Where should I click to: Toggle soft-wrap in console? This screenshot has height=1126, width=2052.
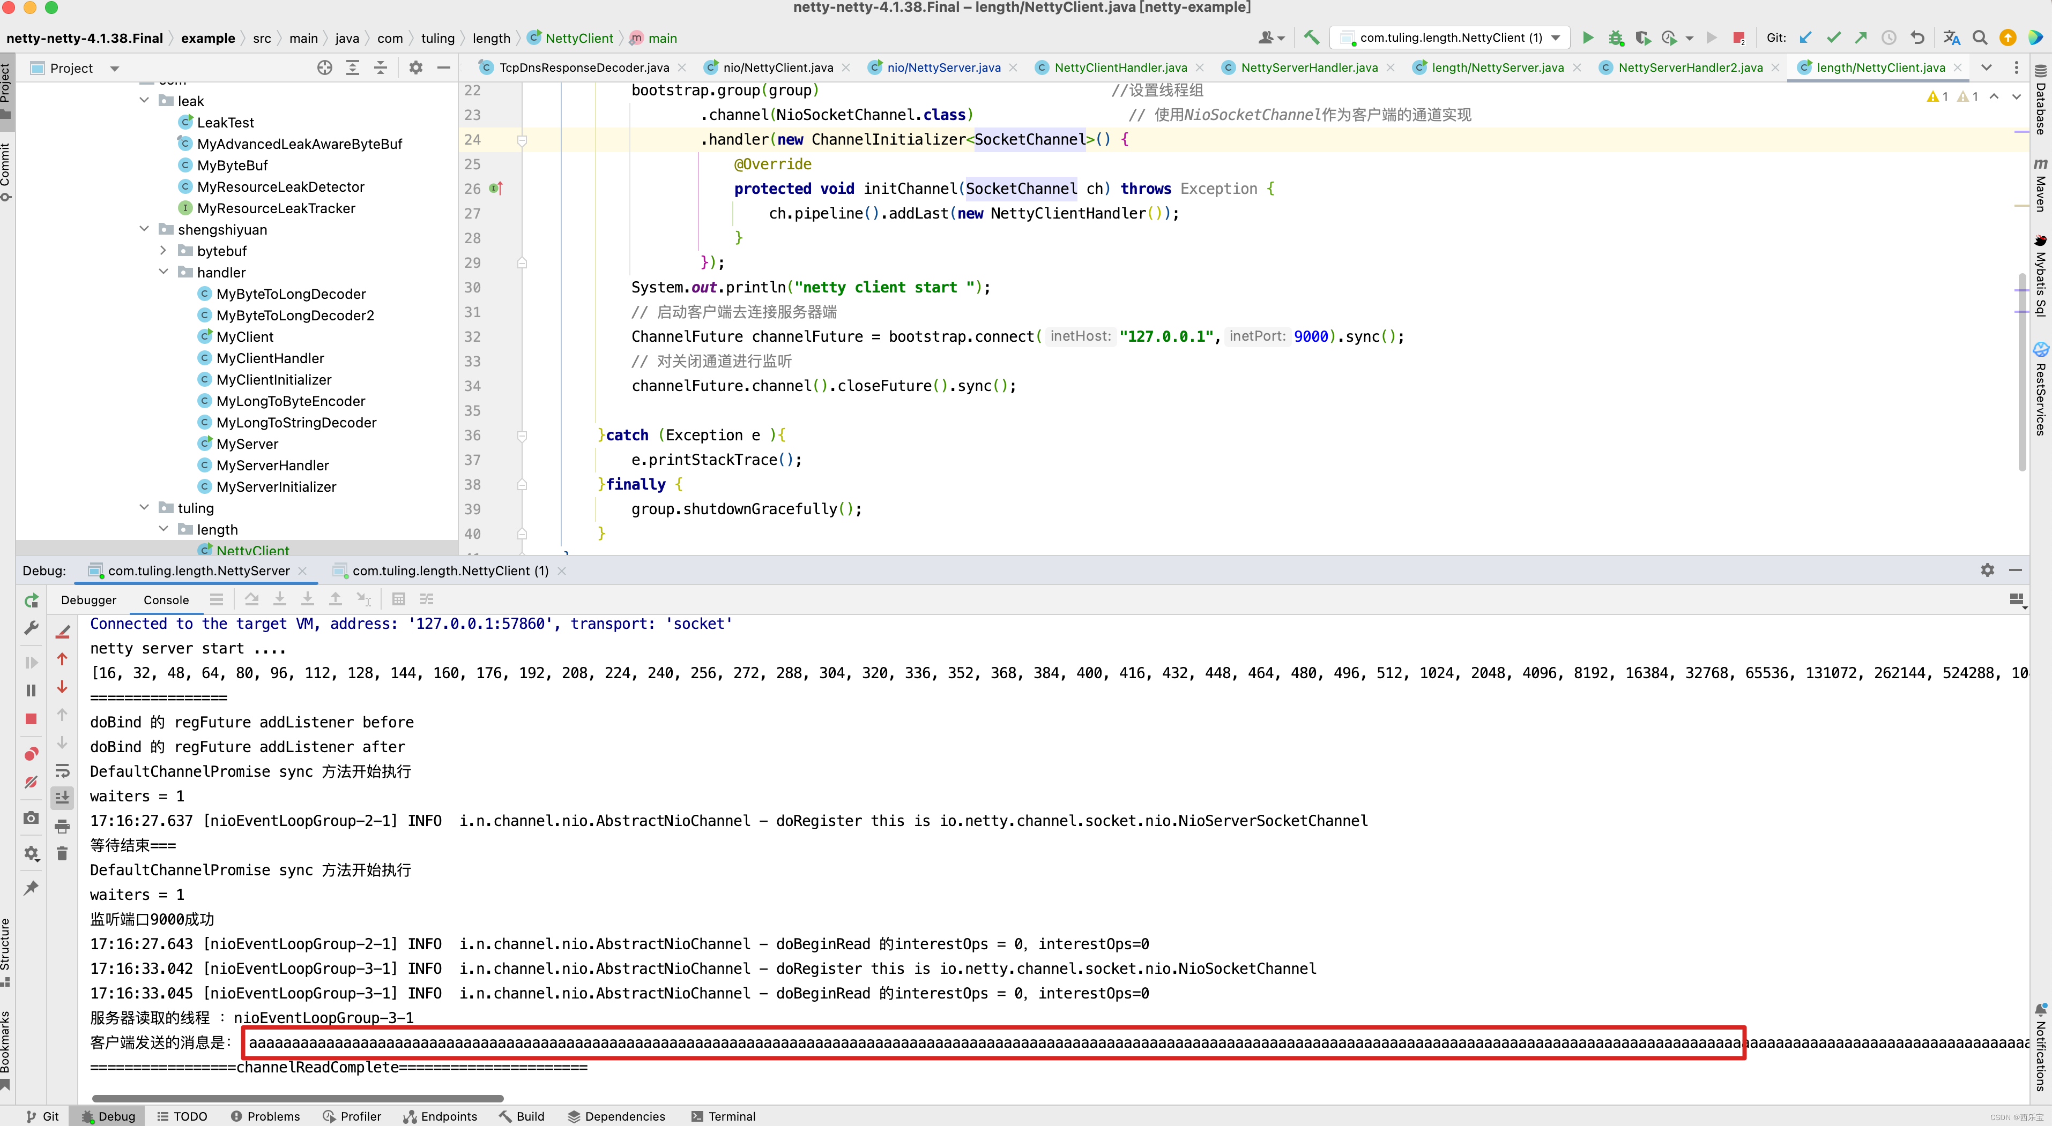(x=62, y=770)
